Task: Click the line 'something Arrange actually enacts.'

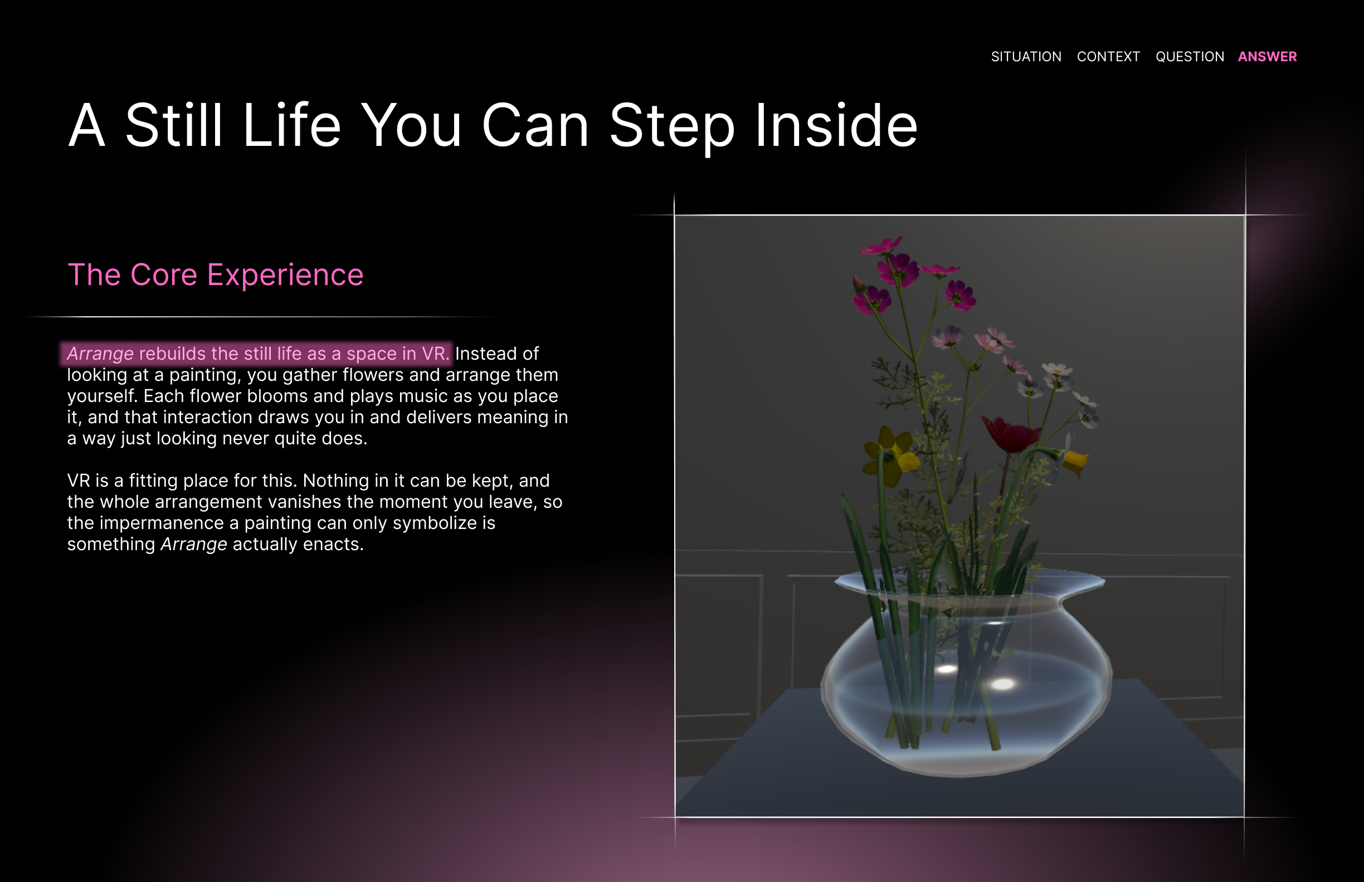Action: (216, 544)
